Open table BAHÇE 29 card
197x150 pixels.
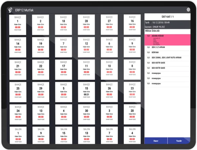tap(41, 92)
